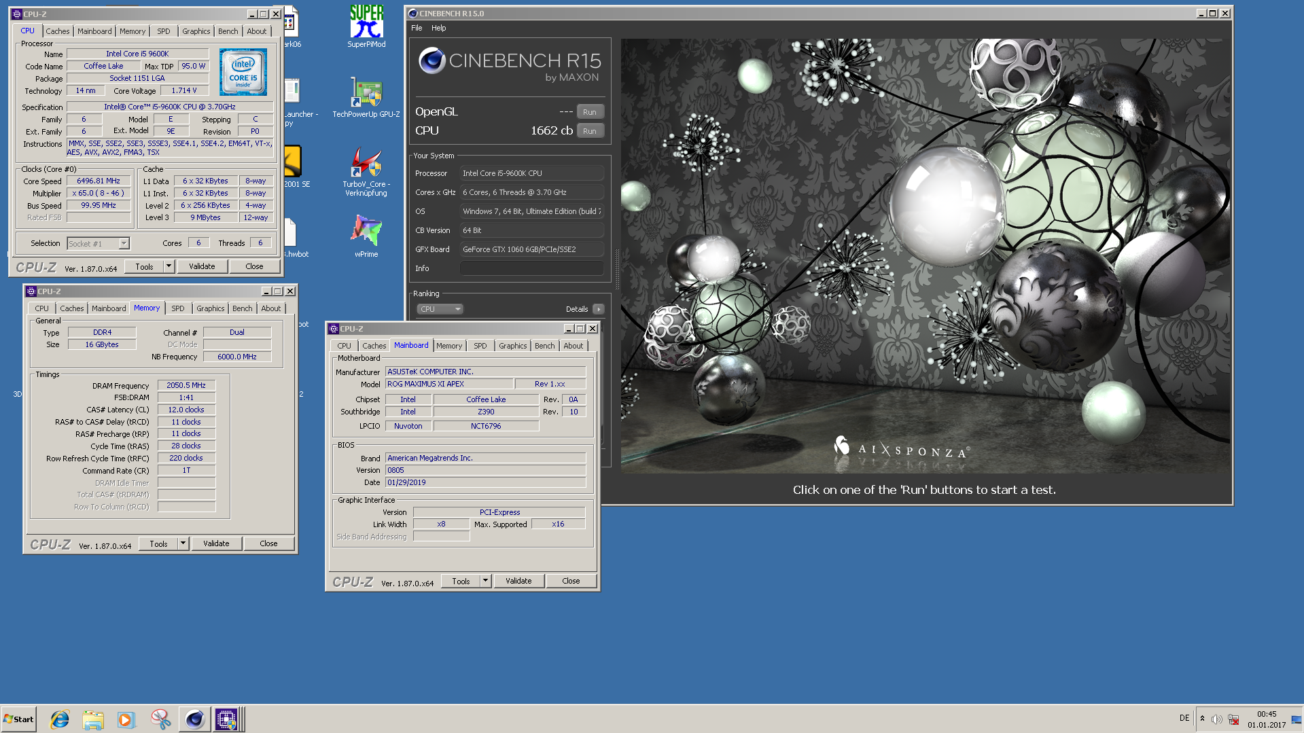Run the CPU test in Cinebench
Image resolution: width=1304 pixels, height=733 pixels.
[590, 131]
